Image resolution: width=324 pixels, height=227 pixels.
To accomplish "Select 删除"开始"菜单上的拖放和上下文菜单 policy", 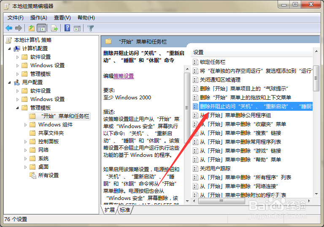I will (x=245, y=98).
